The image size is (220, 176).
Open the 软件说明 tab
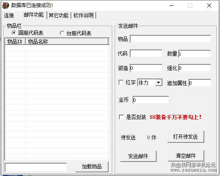coord(84,15)
